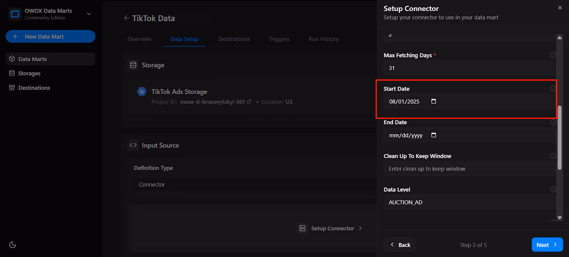The image size is (569, 257).
Task: Expand Setup Connector chevron in Input Source
Action: (360, 228)
